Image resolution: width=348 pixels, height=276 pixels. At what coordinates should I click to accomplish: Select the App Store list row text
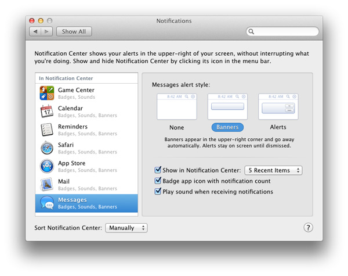[88, 166]
